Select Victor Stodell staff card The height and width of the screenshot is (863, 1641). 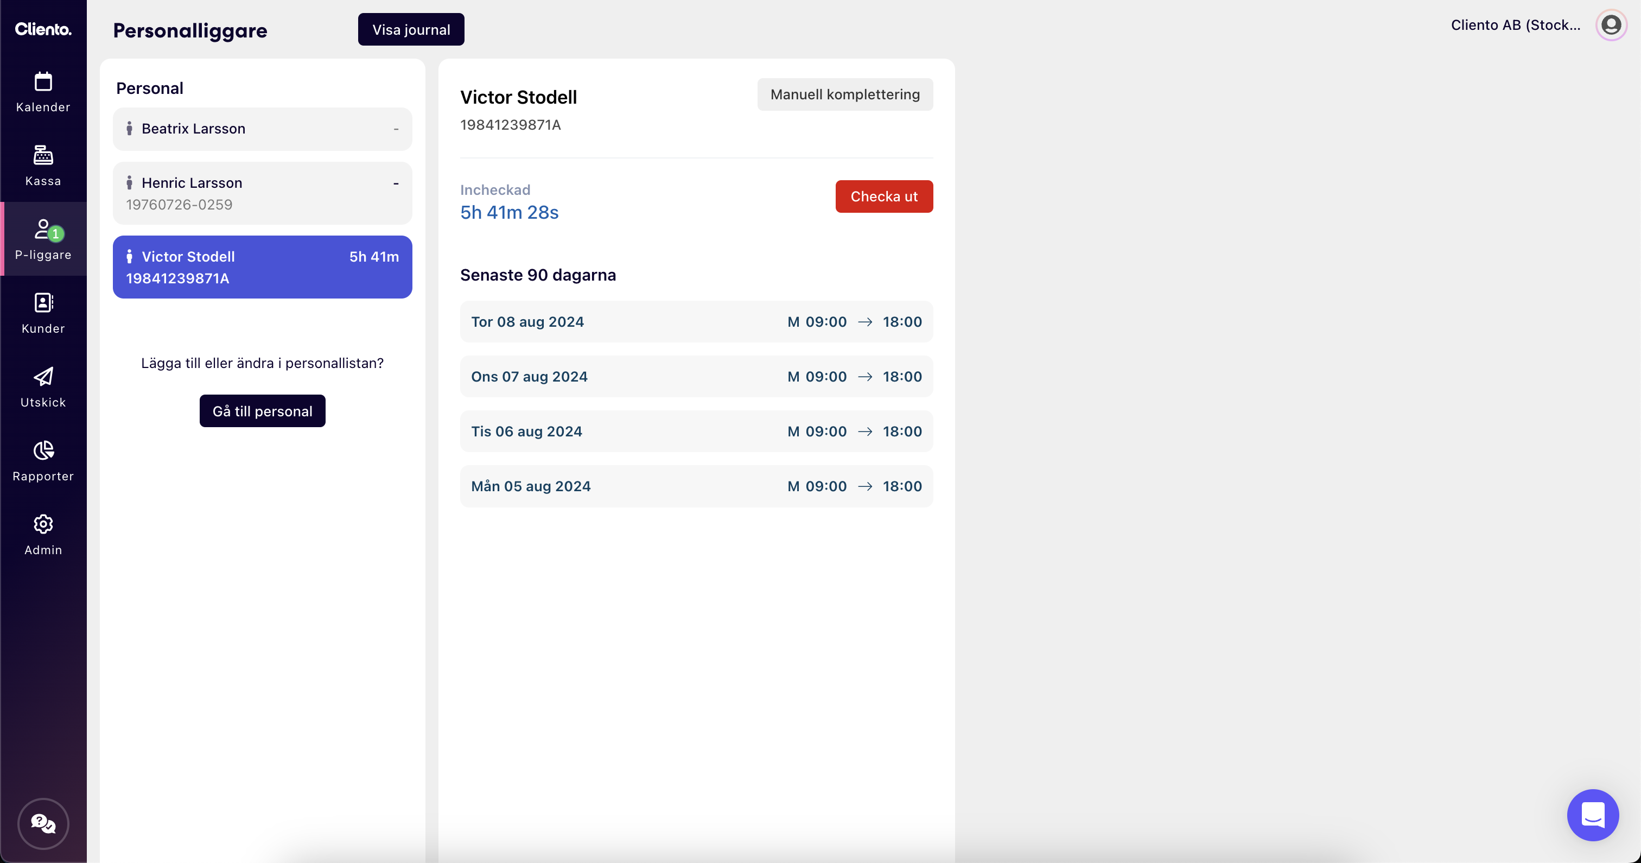pos(263,267)
